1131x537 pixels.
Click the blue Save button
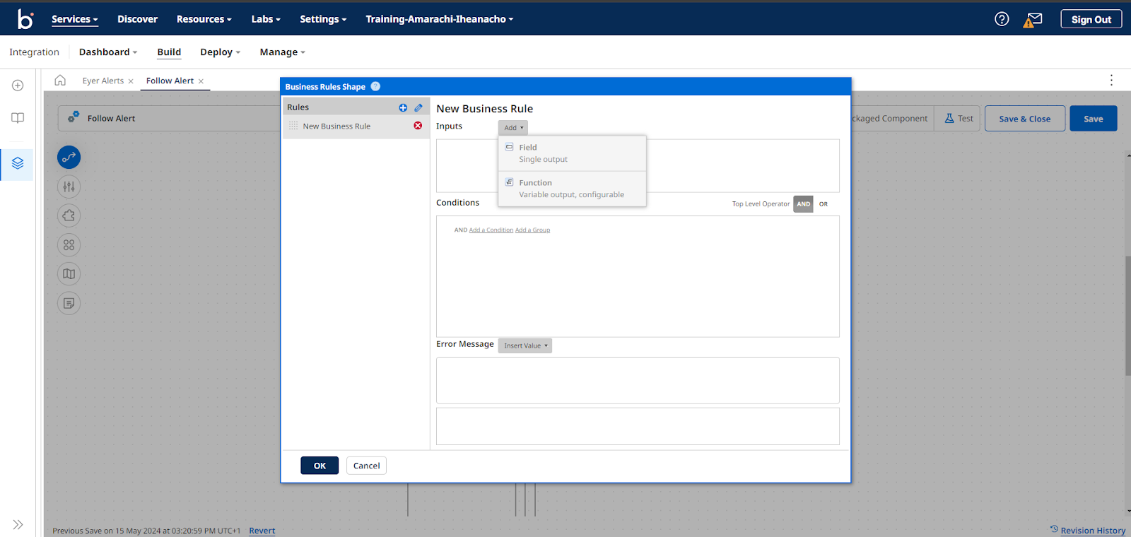[1093, 119]
